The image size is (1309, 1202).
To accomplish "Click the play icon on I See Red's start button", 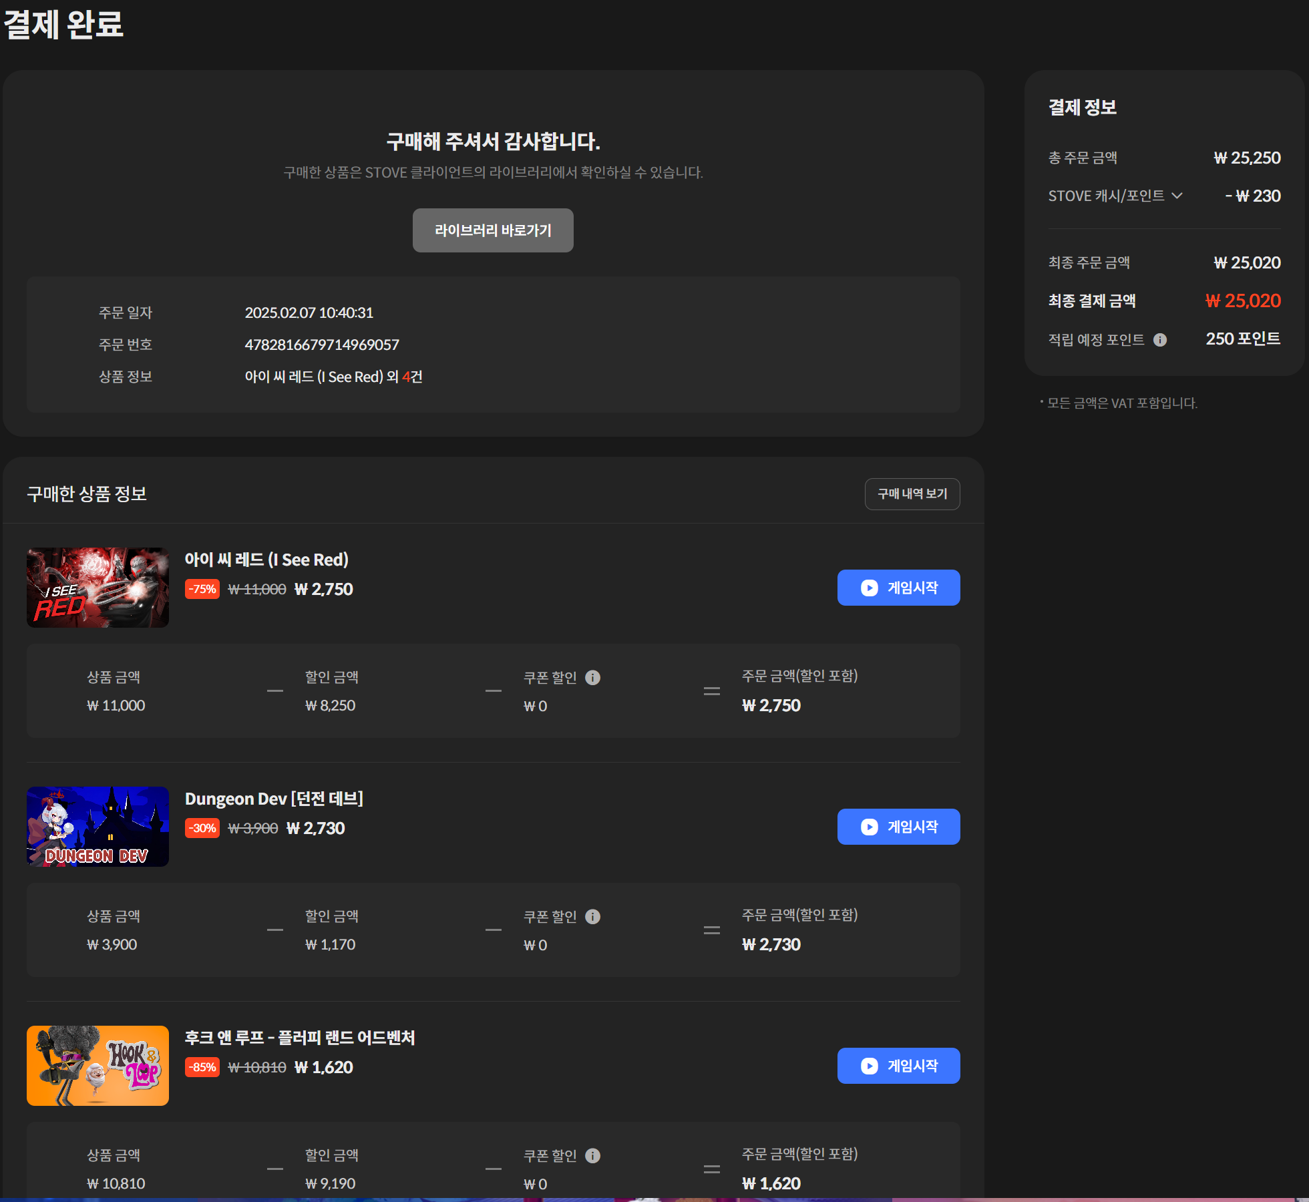I will (868, 588).
